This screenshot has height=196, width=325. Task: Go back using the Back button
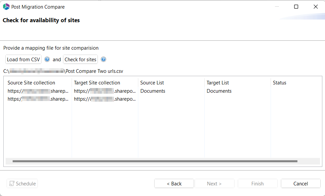[174, 183]
